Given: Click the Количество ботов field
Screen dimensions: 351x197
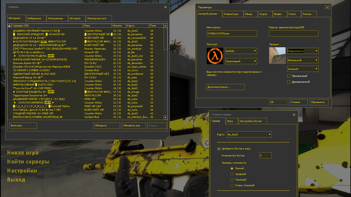Looking at the screenshot, I should click(x=266, y=155).
